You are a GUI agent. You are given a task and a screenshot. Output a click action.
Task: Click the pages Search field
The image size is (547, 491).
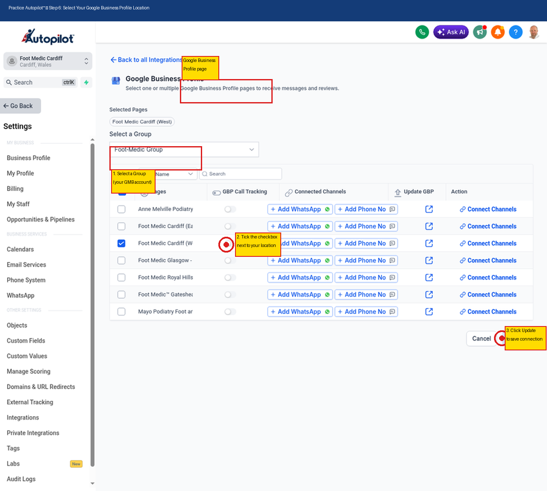pos(241,174)
